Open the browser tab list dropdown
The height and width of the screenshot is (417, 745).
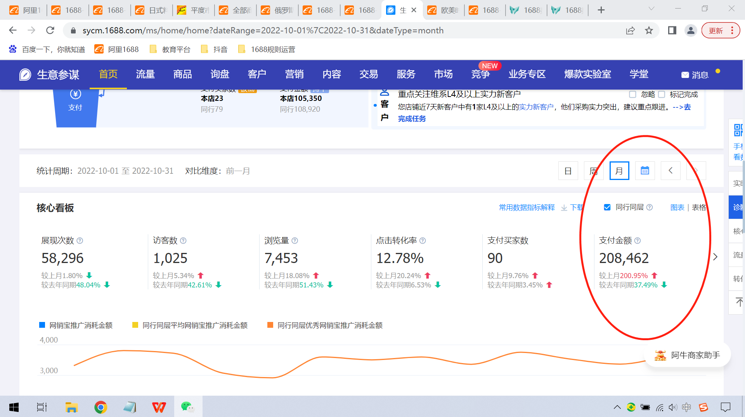651,9
